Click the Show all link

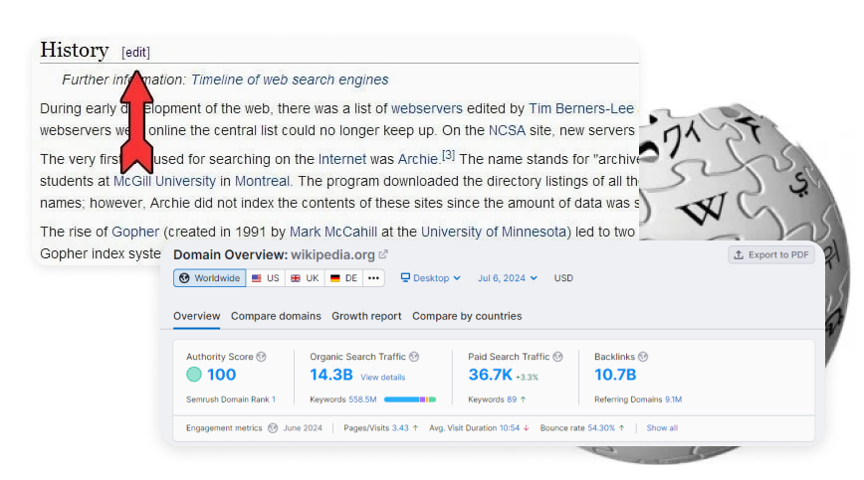click(x=662, y=428)
